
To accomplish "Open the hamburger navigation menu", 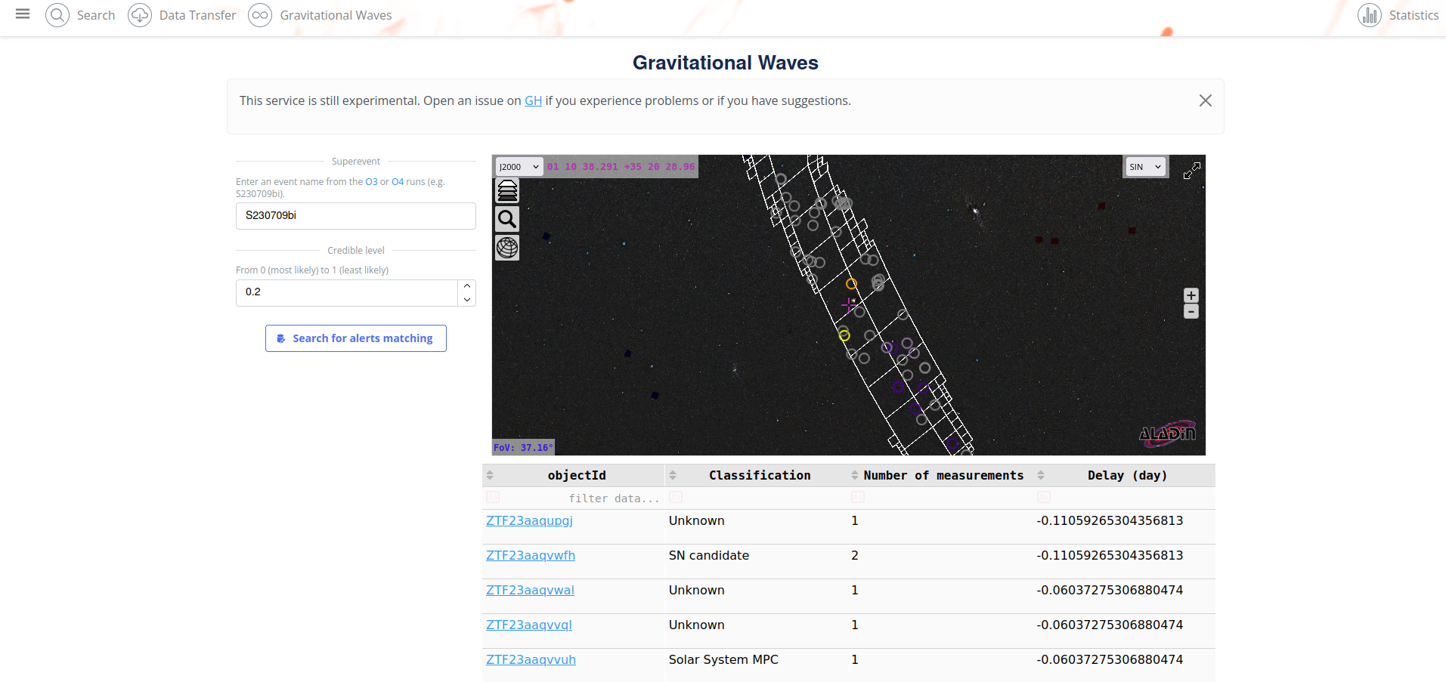I will [23, 14].
